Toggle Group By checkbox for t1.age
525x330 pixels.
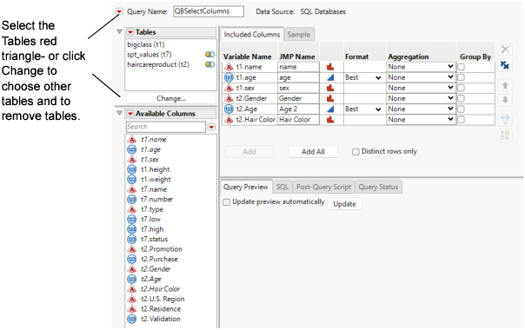(x=461, y=77)
